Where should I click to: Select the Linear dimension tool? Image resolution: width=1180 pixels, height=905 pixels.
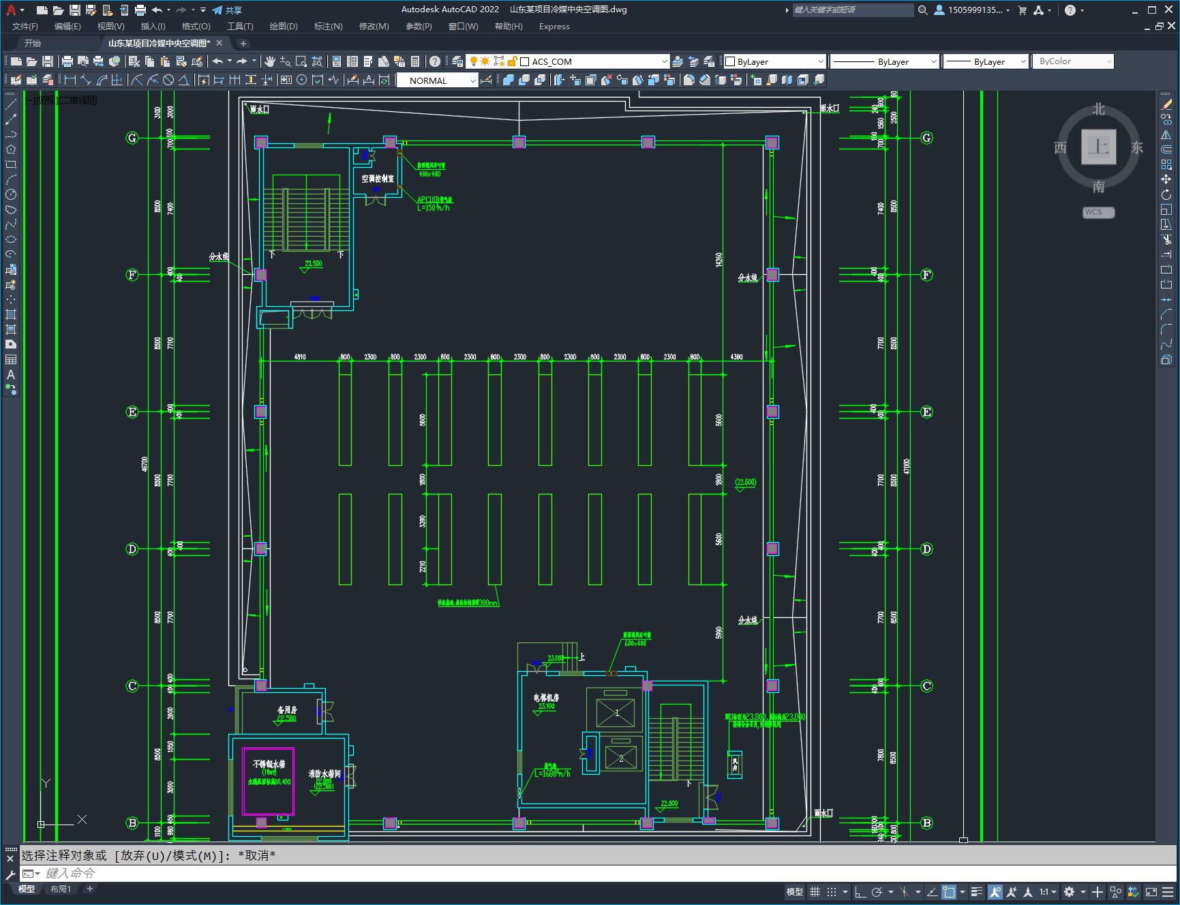coord(70,80)
